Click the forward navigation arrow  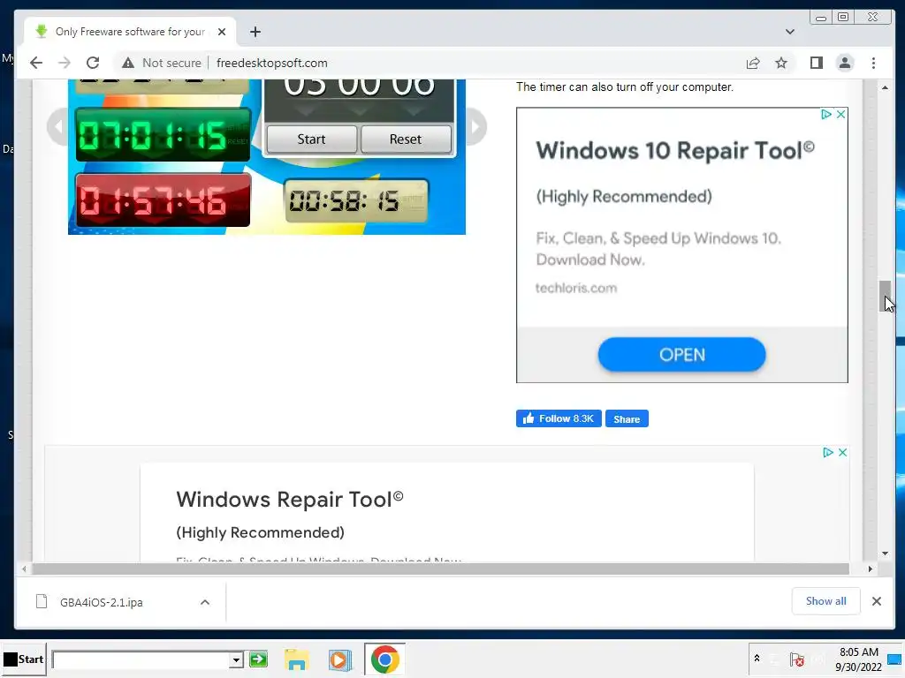click(x=64, y=63)
